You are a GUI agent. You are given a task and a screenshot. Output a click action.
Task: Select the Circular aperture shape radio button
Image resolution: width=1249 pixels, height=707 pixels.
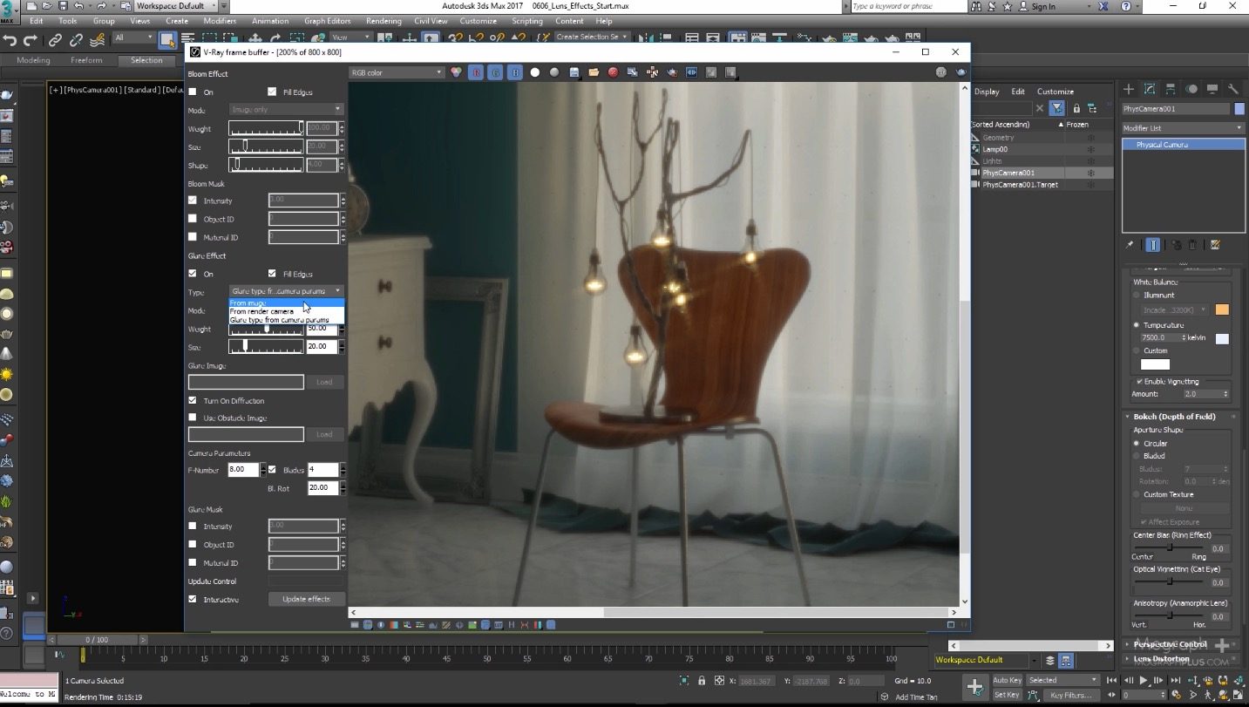1136,444
